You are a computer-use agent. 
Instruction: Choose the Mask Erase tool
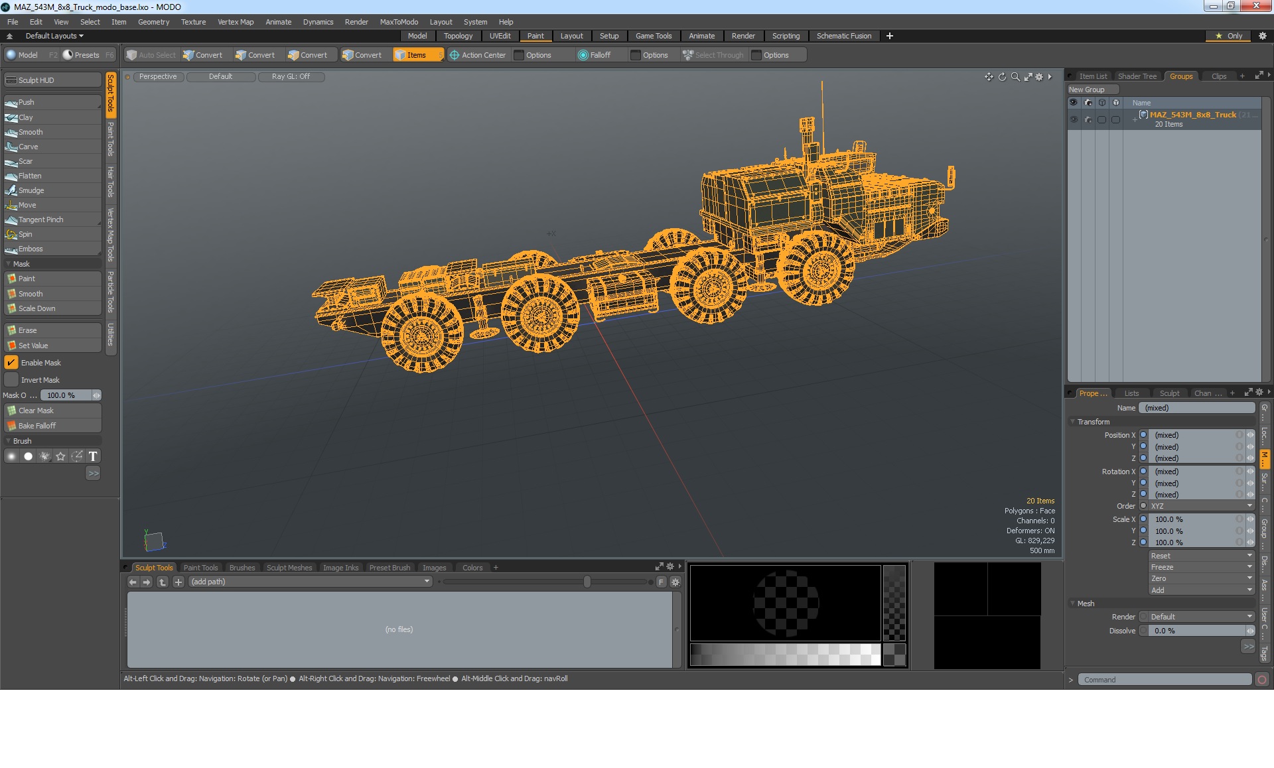click(52, 330)
